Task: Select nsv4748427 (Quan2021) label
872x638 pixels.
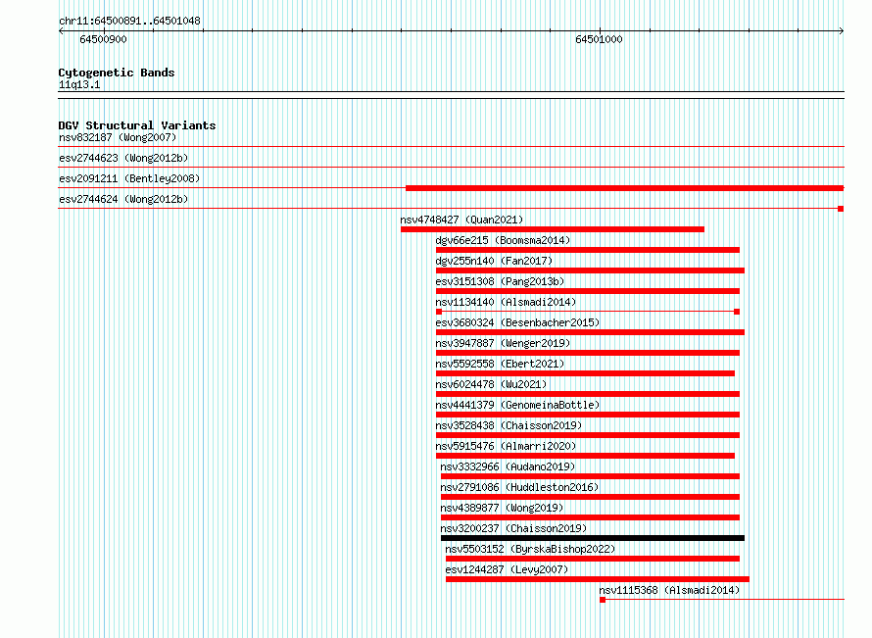Action: click(x=461, y=220)
